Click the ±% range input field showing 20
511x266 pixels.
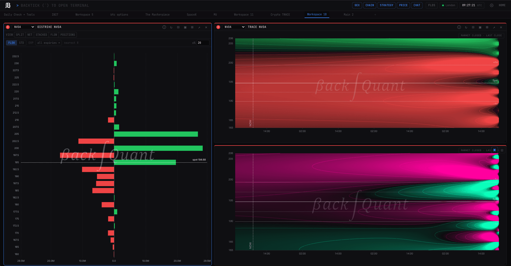(x=203, y=43)
